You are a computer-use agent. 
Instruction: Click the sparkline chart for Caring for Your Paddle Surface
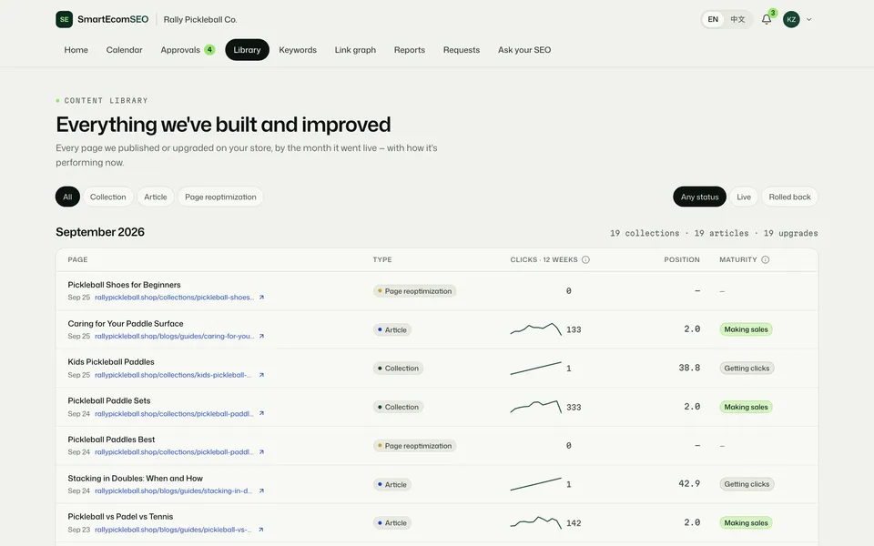coord(535,329)
